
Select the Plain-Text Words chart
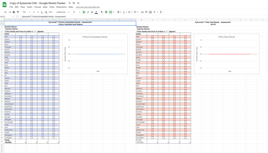[x=227, y=54]
